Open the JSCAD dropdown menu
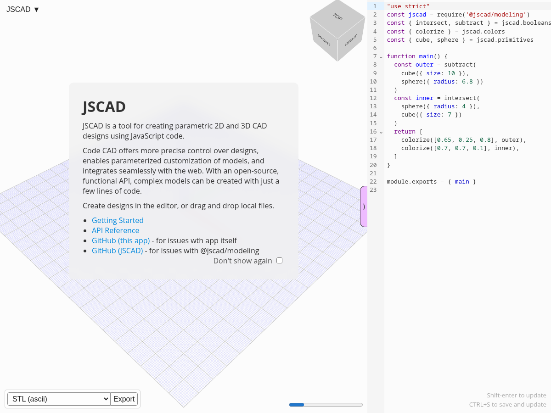This screenshot has height=413, width=551. (x=23, y=9)
